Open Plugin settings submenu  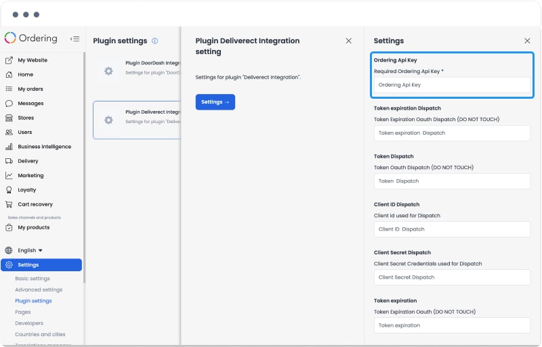(x=33, y=301)
